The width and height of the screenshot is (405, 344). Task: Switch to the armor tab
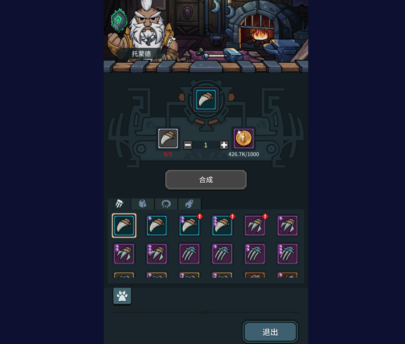click(142, 204)
